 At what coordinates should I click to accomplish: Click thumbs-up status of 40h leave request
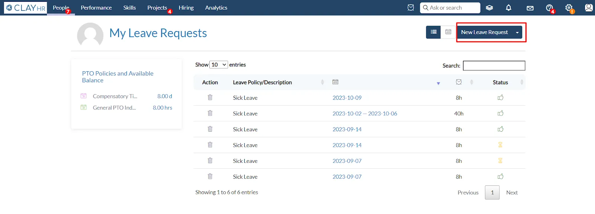point(501,113)
